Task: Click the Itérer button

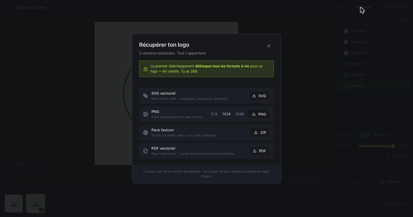Action: tap(307, 181)
